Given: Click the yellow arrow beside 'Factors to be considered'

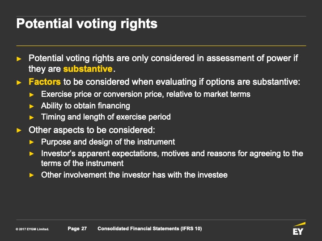Looking at the screenshot, I should (x=19, y=82).
